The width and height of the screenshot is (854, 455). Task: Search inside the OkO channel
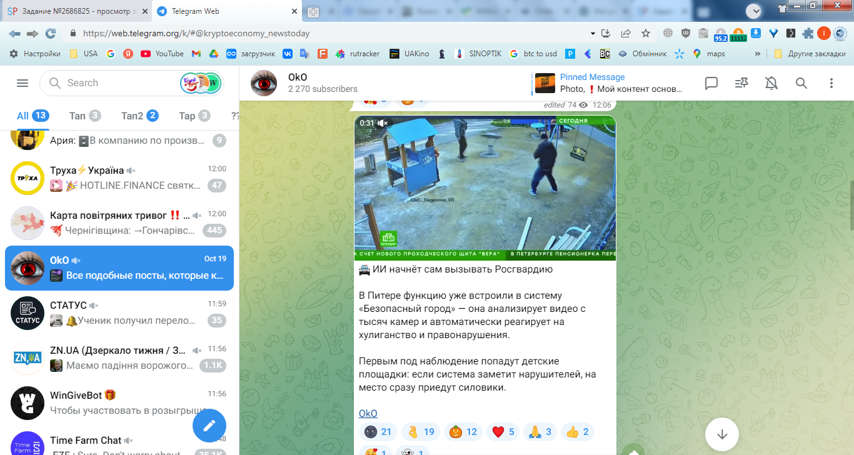click(x=801, y=83)
